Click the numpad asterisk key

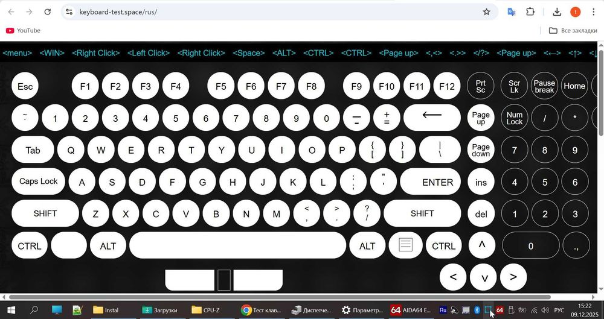574,118
